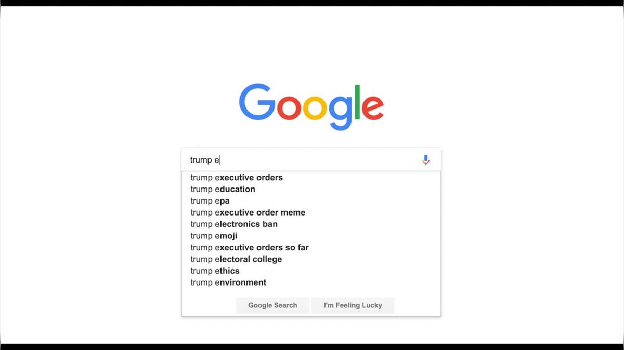Click the I'm Feeling Lucky button
The width and height of the screenshot is (624, 350).
pos(353,305)
